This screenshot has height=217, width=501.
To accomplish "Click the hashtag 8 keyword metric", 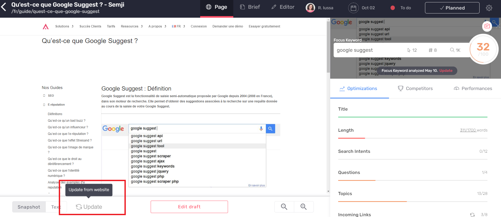I will point(433,50).
